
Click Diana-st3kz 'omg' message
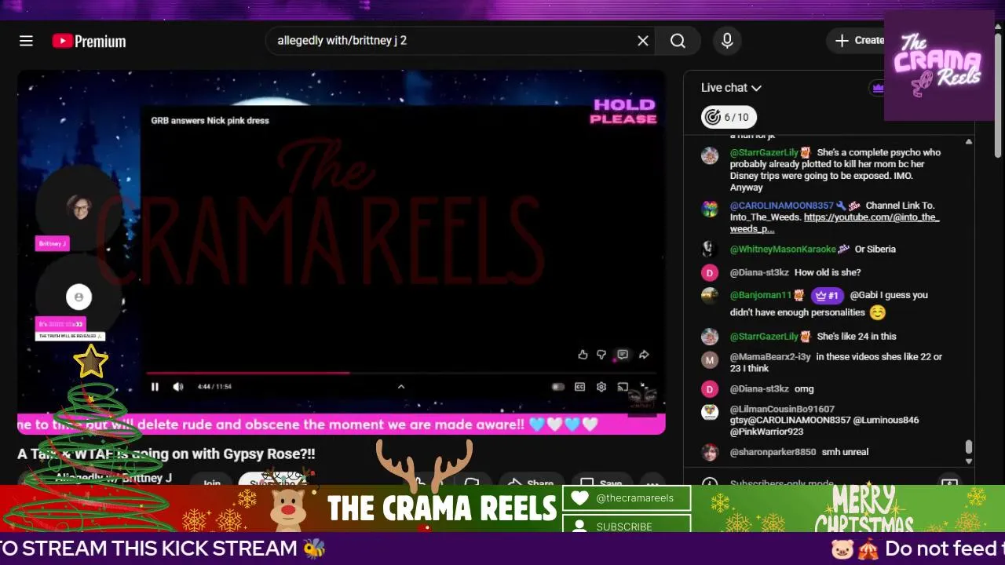(804, 388)
